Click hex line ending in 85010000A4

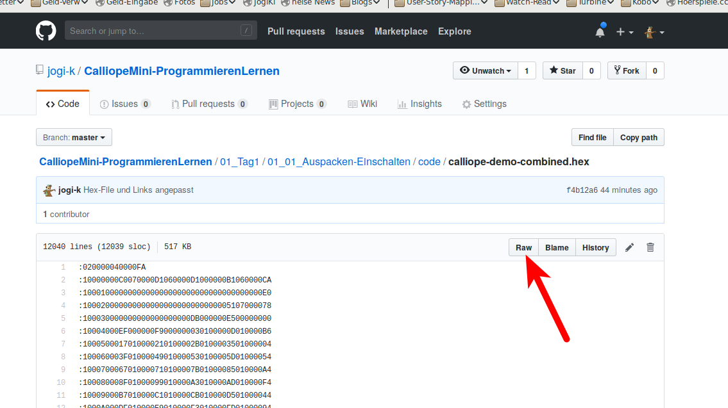point(175,370)
